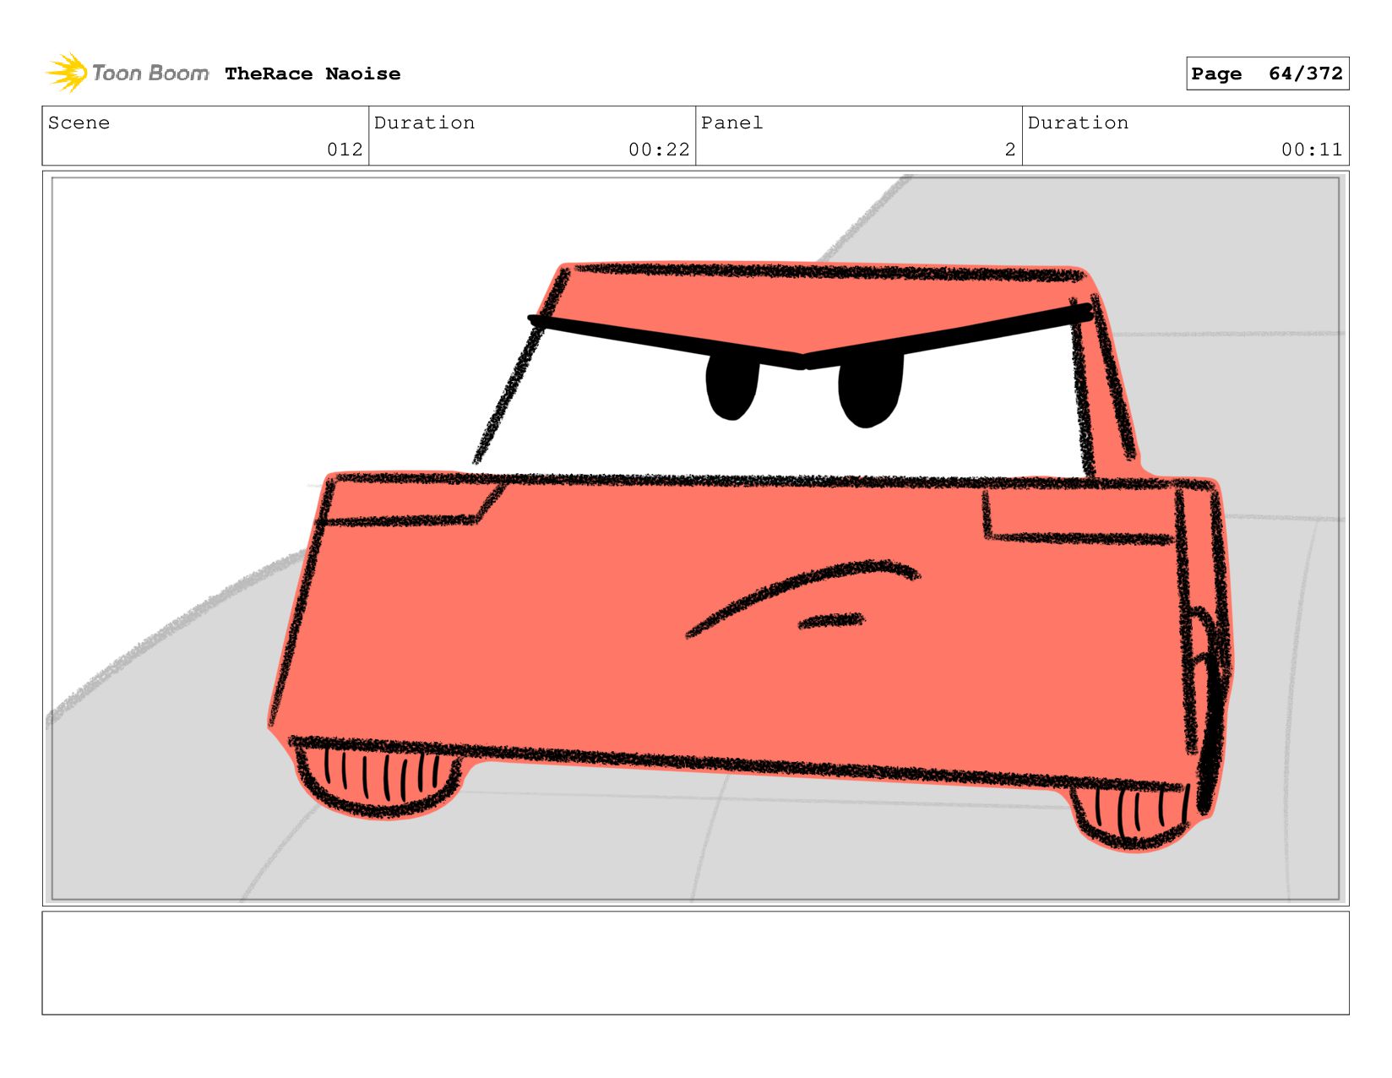
Task: Click the Toon Boom logo
Action: (x=127, y=73)
